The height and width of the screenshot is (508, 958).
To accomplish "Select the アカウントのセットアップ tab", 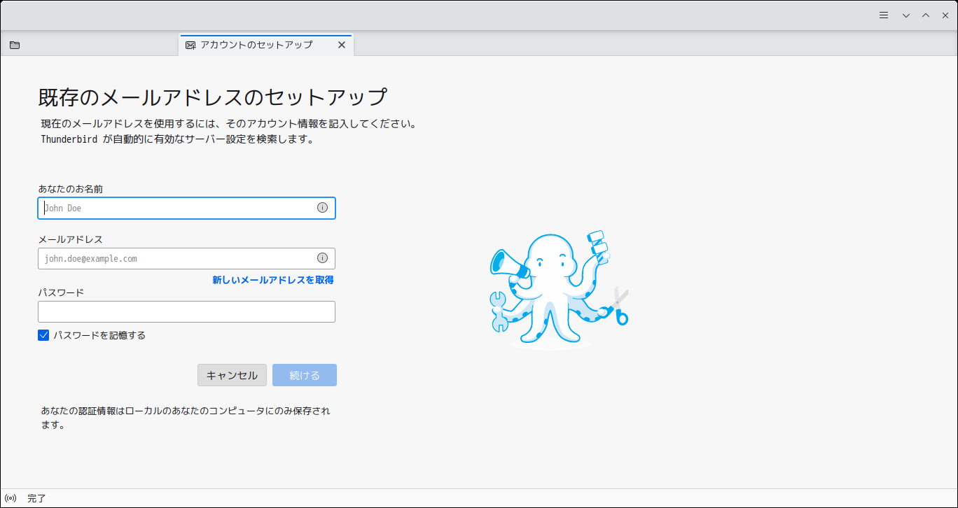I will (266, 45).
